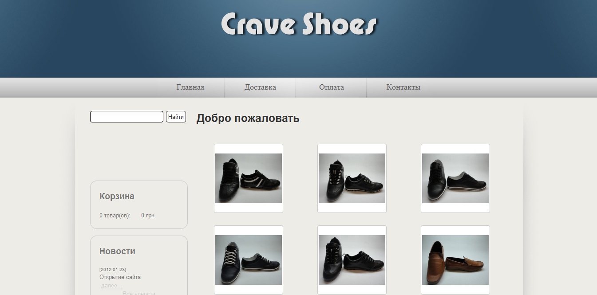Open the cart total link 0 грн.
Viewport: 597px width, 295px height.
pyautogui.click(x=148, y=215)
